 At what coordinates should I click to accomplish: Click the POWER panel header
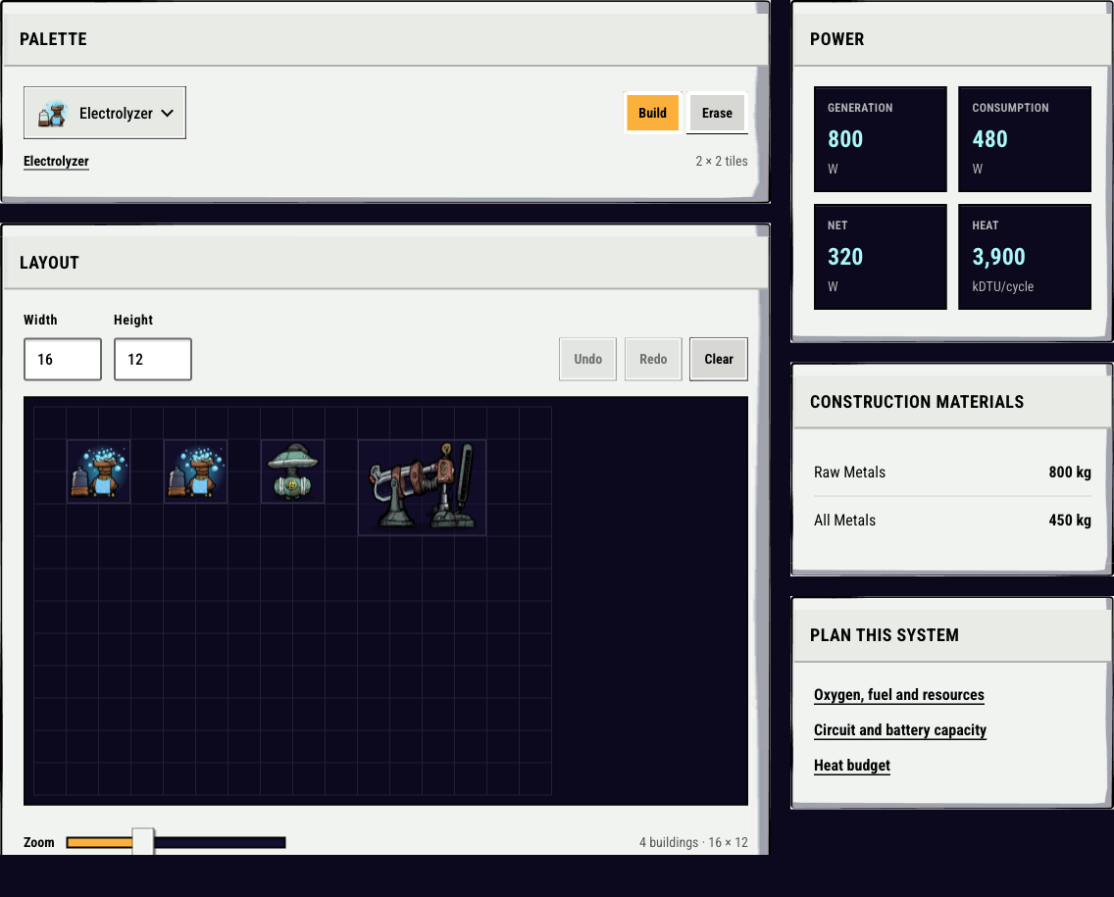pyautogui.click(x=952, y=40)
